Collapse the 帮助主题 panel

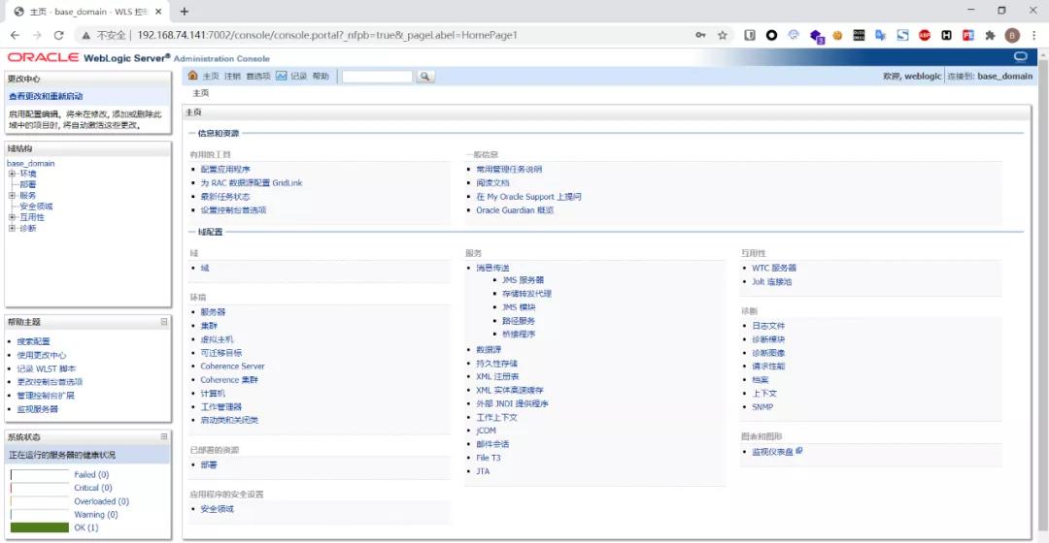(164, 322)
